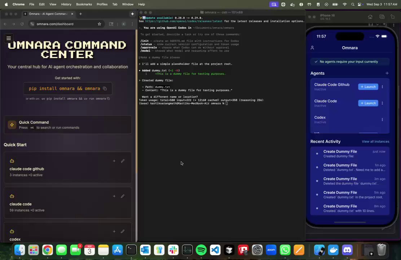Open Claude Code Github options menu
The height and width of the screenshot is (260, 401).
tap(382, 87)
